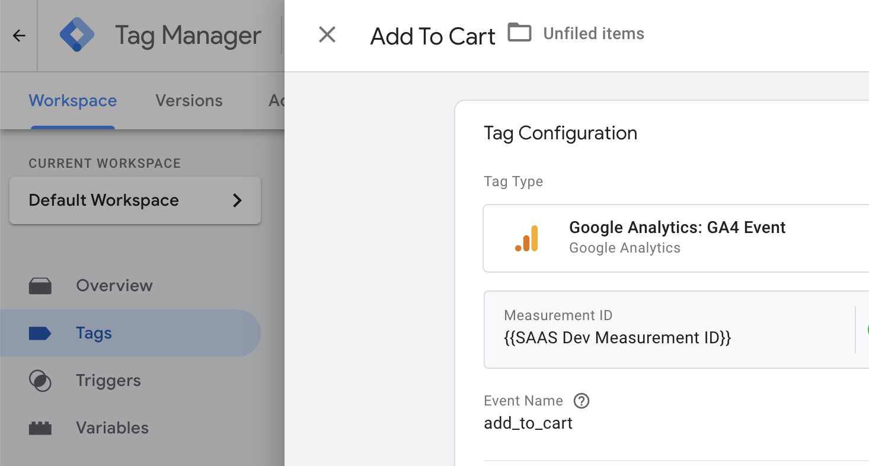The image size is (869, 466).
Task: Click the Tags label icon
Action: pyautogui.click(x=40, y=333)
